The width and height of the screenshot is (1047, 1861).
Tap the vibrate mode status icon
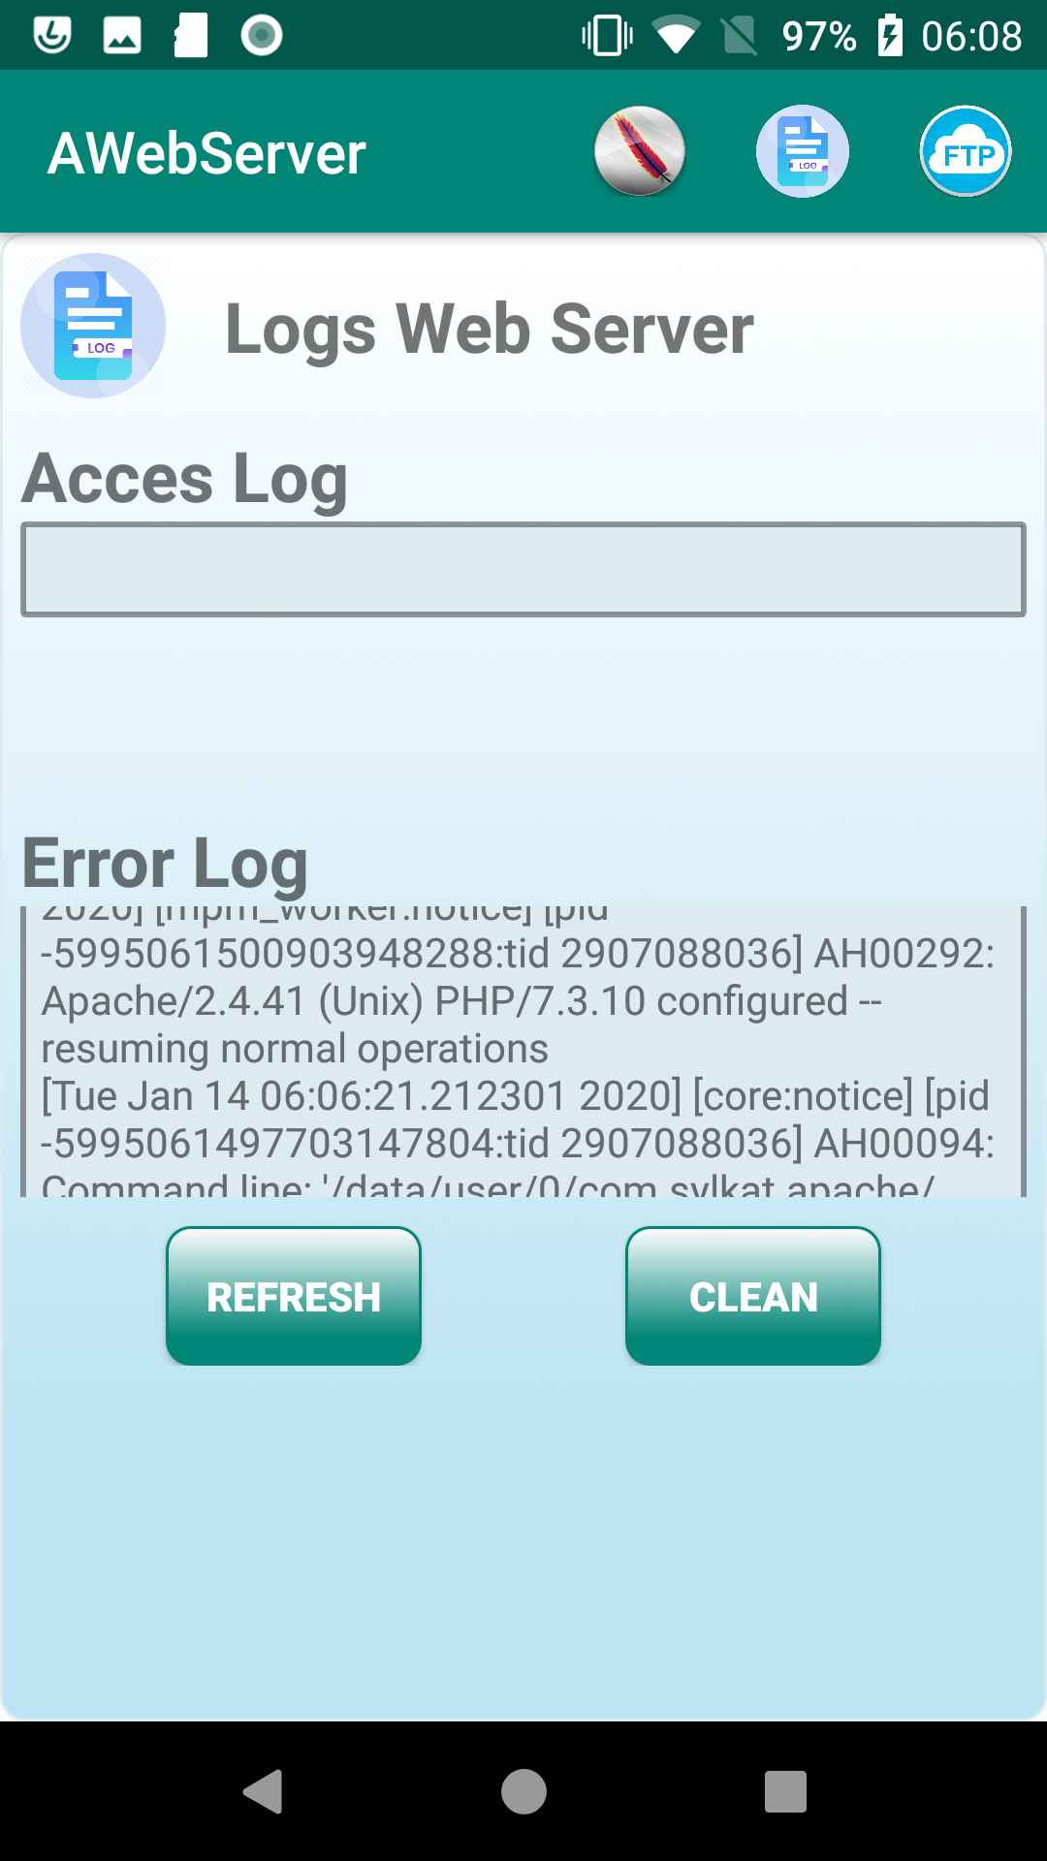point(608,36)
